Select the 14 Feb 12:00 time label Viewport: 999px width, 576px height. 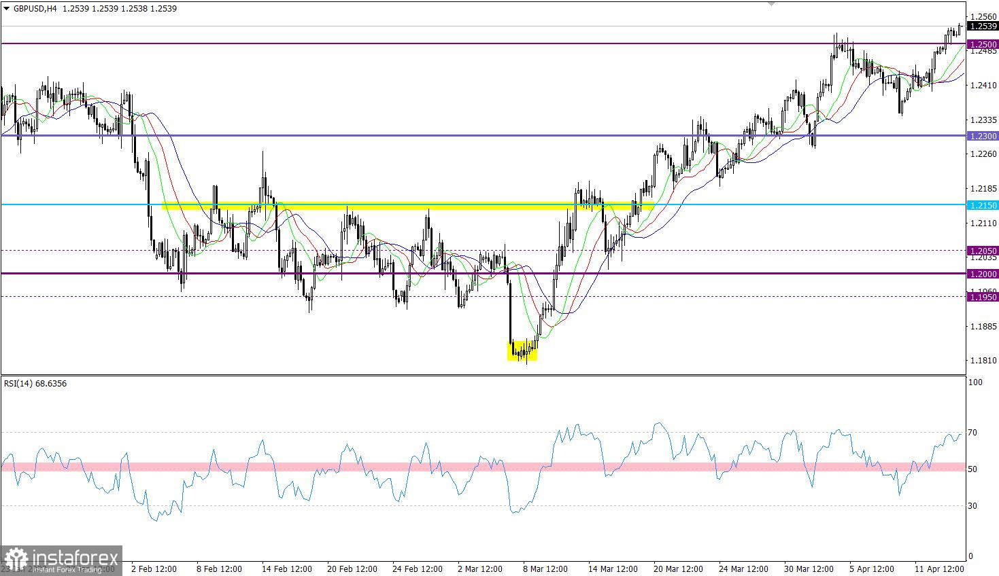click(287, 569)
